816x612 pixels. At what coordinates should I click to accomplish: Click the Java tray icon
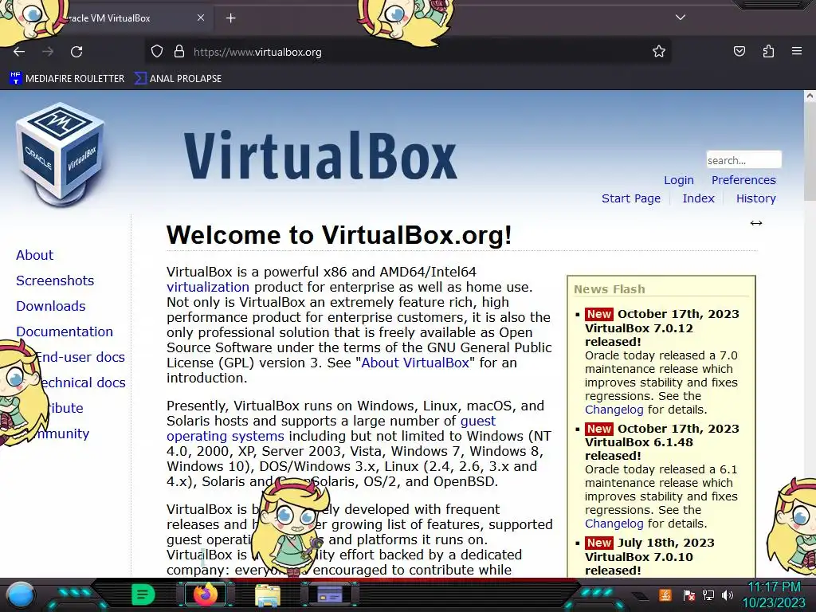click(x=665, y=594)
